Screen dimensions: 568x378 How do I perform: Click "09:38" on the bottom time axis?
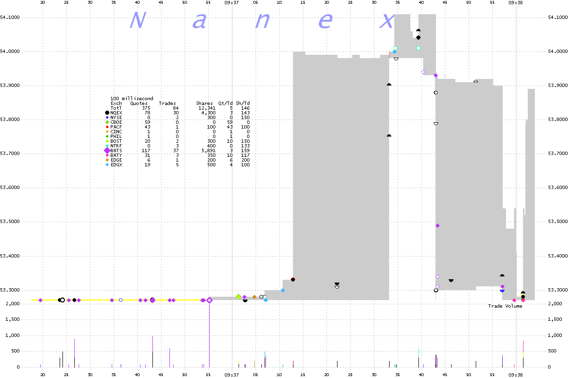[x=515, y=376]
